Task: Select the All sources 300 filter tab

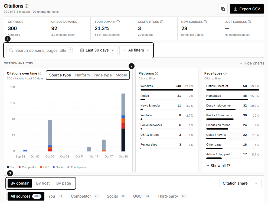Action: click(26, 196)
